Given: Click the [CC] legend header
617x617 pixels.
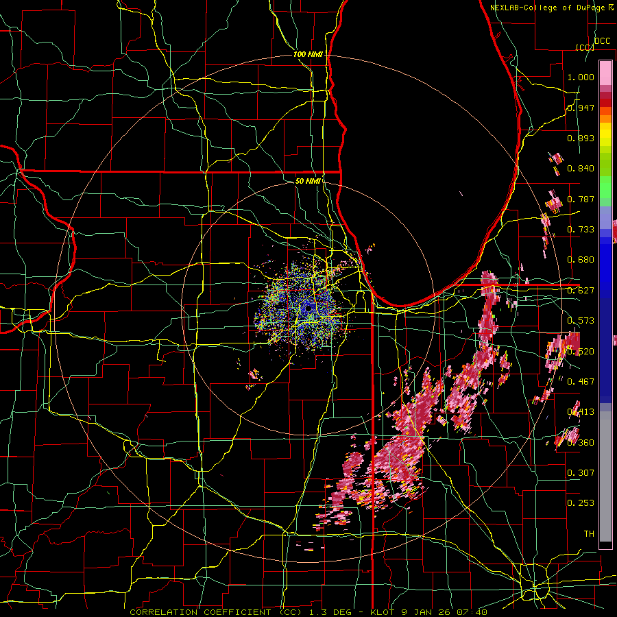Looking at the screenshot, I should coord(585,47).
